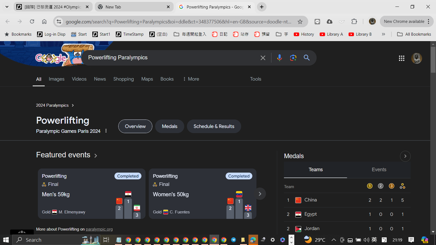Click into the Google search field
Viewport: 436px width, 245px height.
[172, 58]
